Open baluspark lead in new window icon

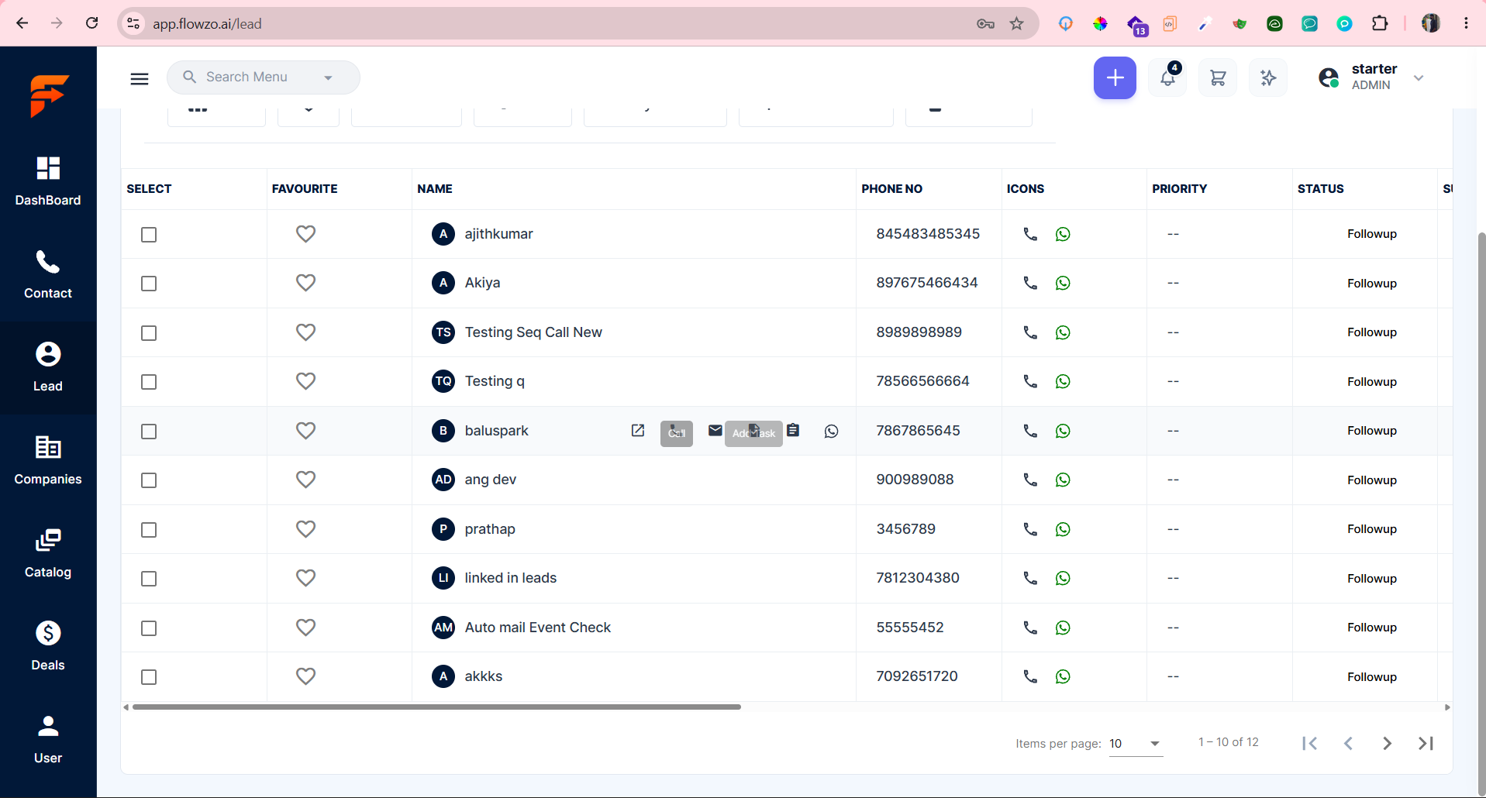638,431
